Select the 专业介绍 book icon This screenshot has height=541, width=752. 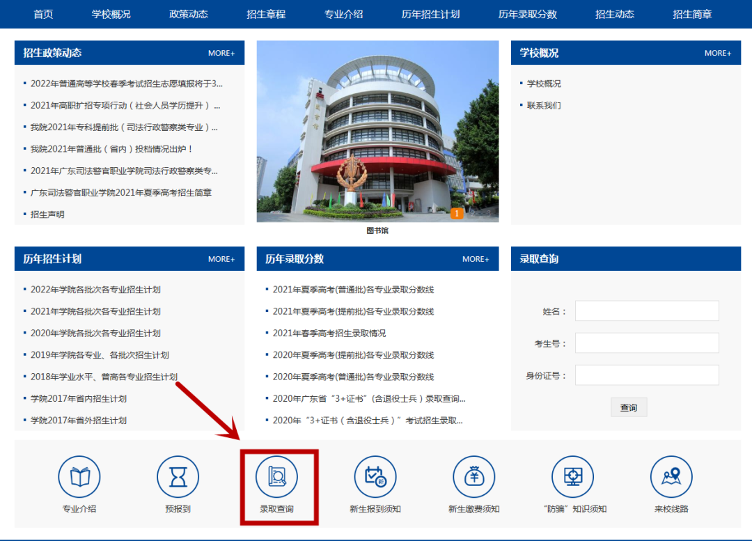coord(79,477)
